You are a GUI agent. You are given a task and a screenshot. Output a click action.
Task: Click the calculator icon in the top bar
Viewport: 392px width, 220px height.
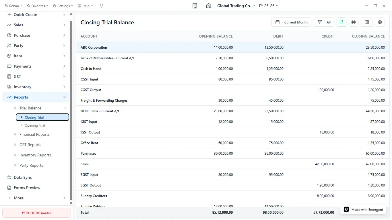pos(195,5)
